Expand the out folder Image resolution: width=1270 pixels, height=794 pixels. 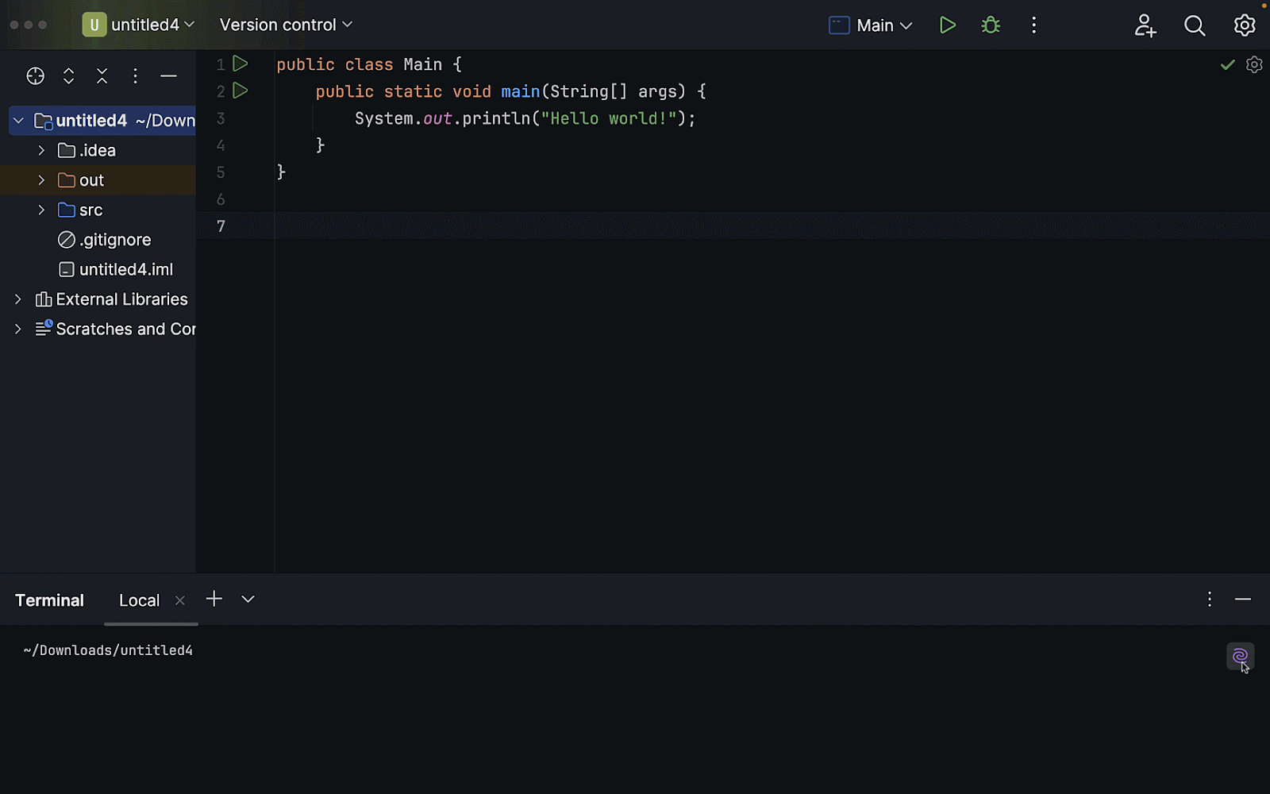[41, 180]
